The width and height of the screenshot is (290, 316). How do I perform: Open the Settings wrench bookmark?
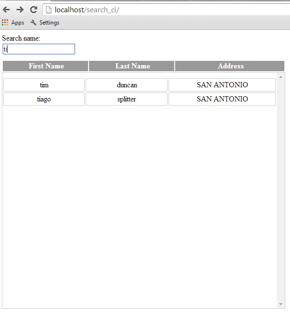click(x=45, y=22)
